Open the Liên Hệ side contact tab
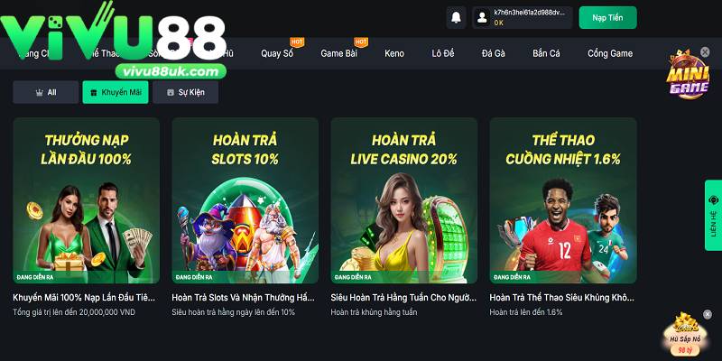 [713, 215]
